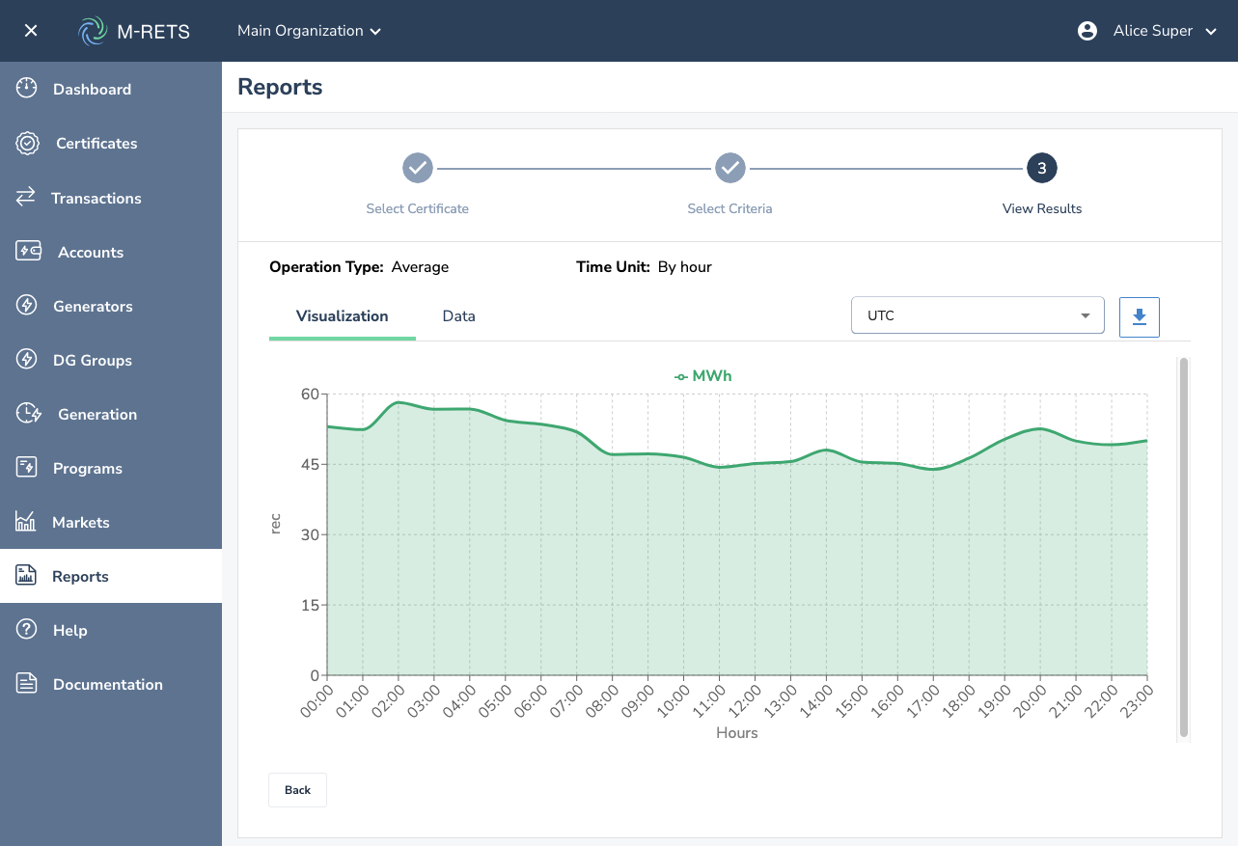Open the UTC timezone dropdown
The image size is (1238, 846).
click(977, 315)
